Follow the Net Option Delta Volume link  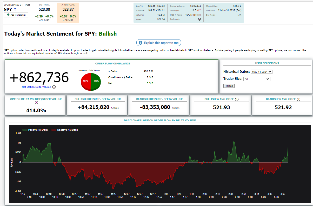36,87
